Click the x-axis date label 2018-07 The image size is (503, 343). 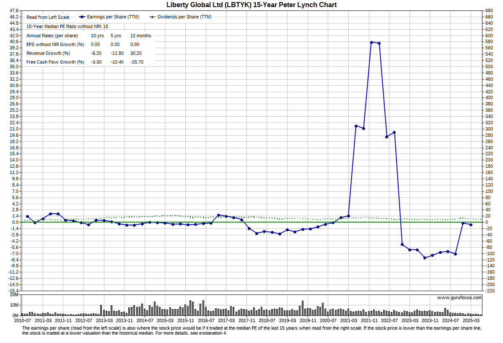pyautogui.click(x=267, y=320)
